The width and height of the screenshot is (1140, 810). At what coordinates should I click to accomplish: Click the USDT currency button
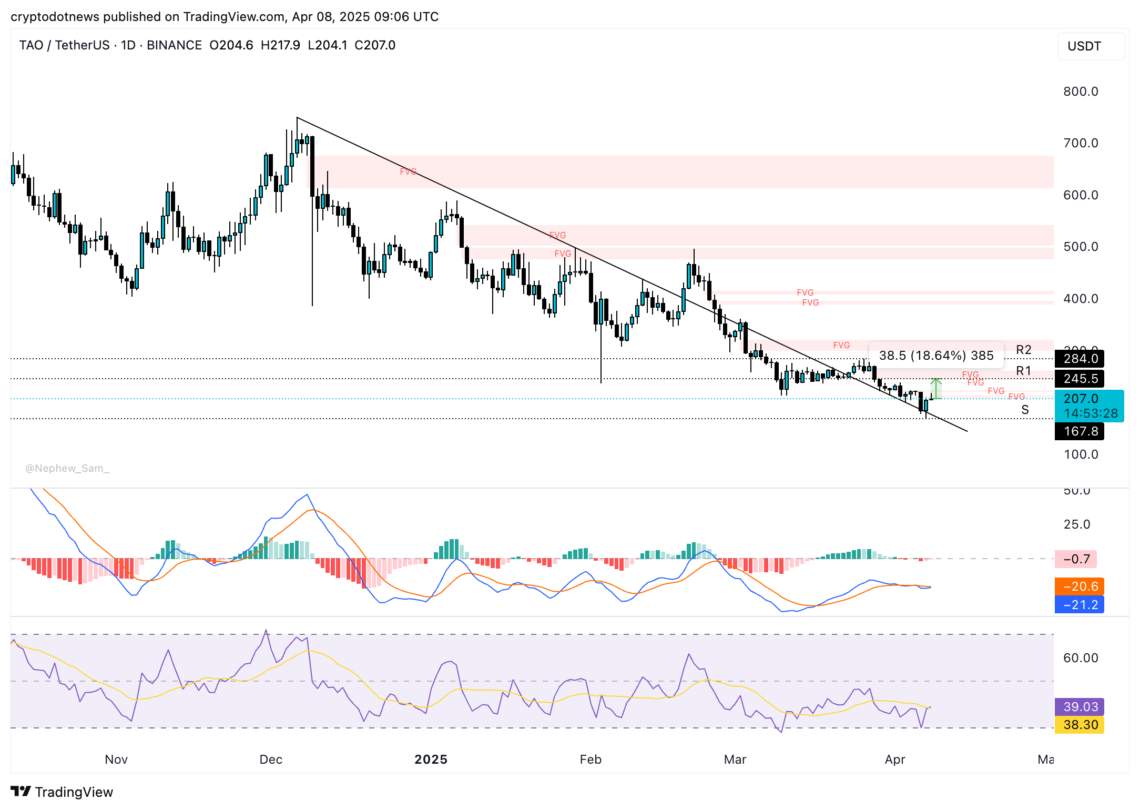(1091, 46)
